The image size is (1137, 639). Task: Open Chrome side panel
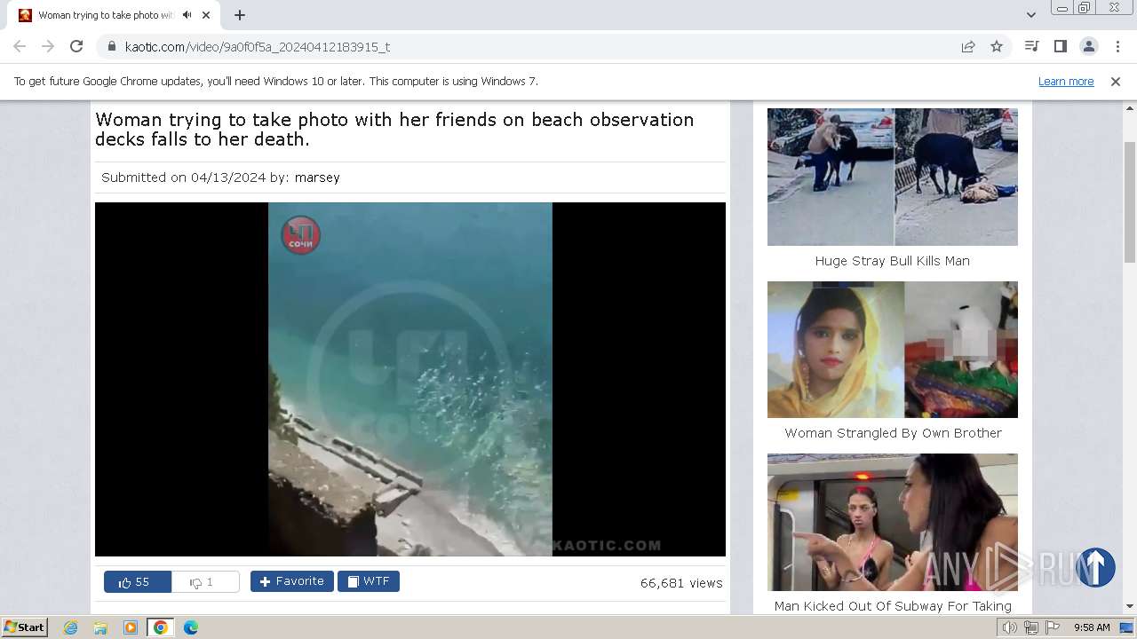coord(1060,46)
